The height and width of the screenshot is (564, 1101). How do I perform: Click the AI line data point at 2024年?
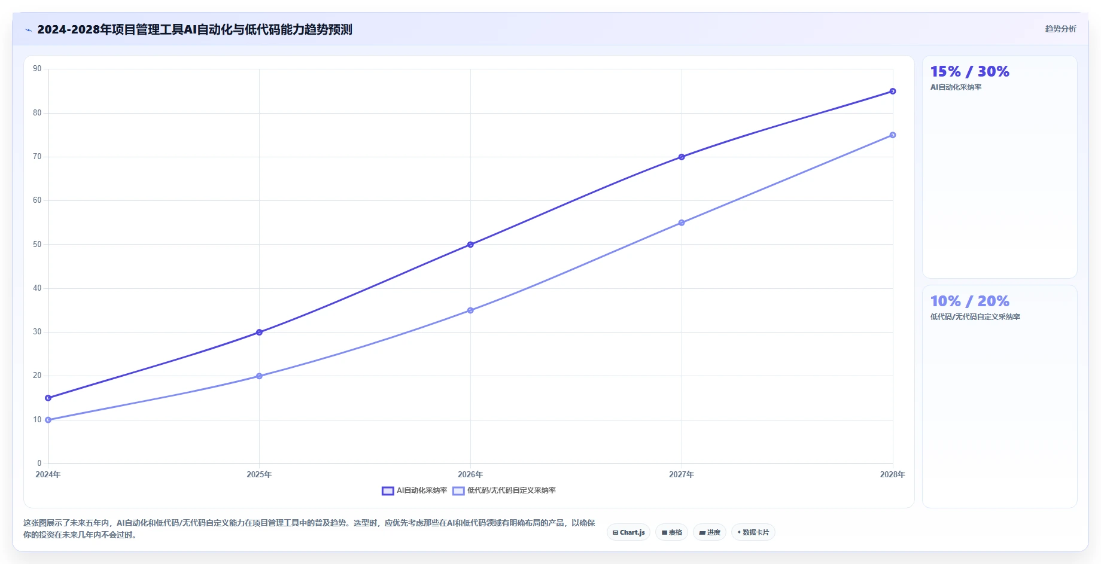(48, 398)
